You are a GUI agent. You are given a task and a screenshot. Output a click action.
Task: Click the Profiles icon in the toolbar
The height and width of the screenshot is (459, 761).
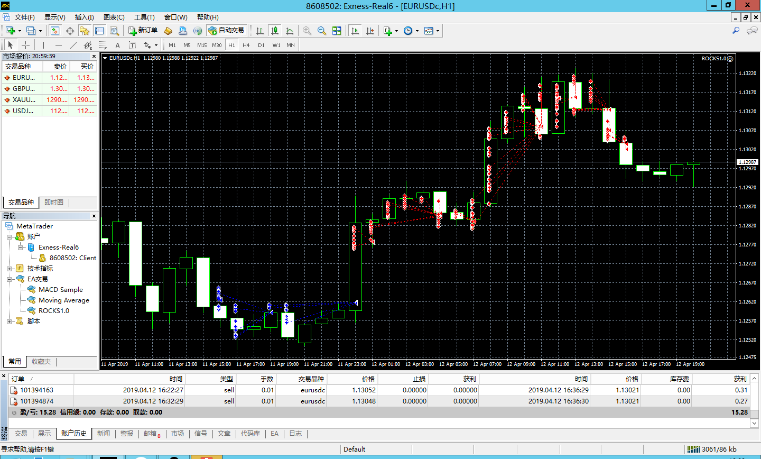pyautogui.click(x=31, y=31)
